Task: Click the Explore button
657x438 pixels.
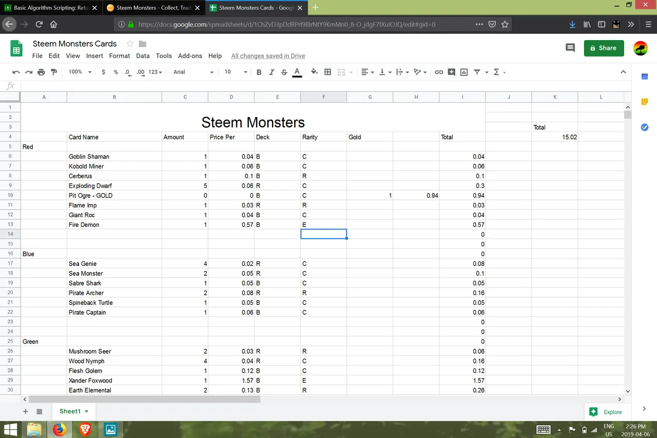Action: pyautogui.click(x=607, y=412)
